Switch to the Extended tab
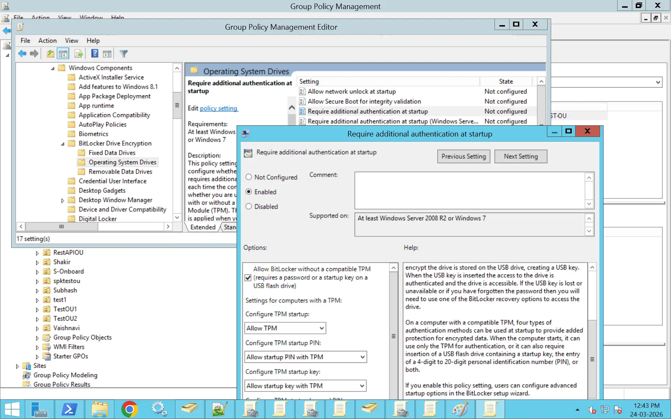 tap(203, 227)
